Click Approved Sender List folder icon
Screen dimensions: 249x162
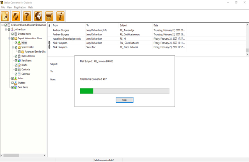pyautogui.click(x=23, y=52)
